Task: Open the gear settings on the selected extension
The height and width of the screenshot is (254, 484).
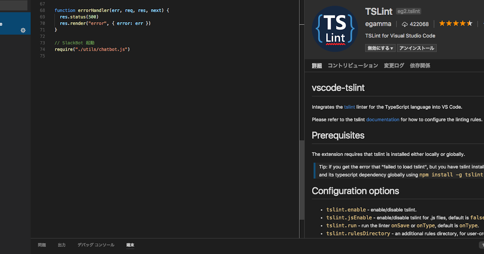Action: tap(23, 30)
